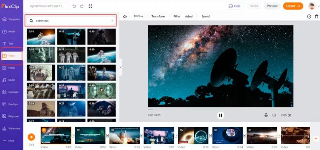Select the 0:24 stock video clip

coord(41,109)
